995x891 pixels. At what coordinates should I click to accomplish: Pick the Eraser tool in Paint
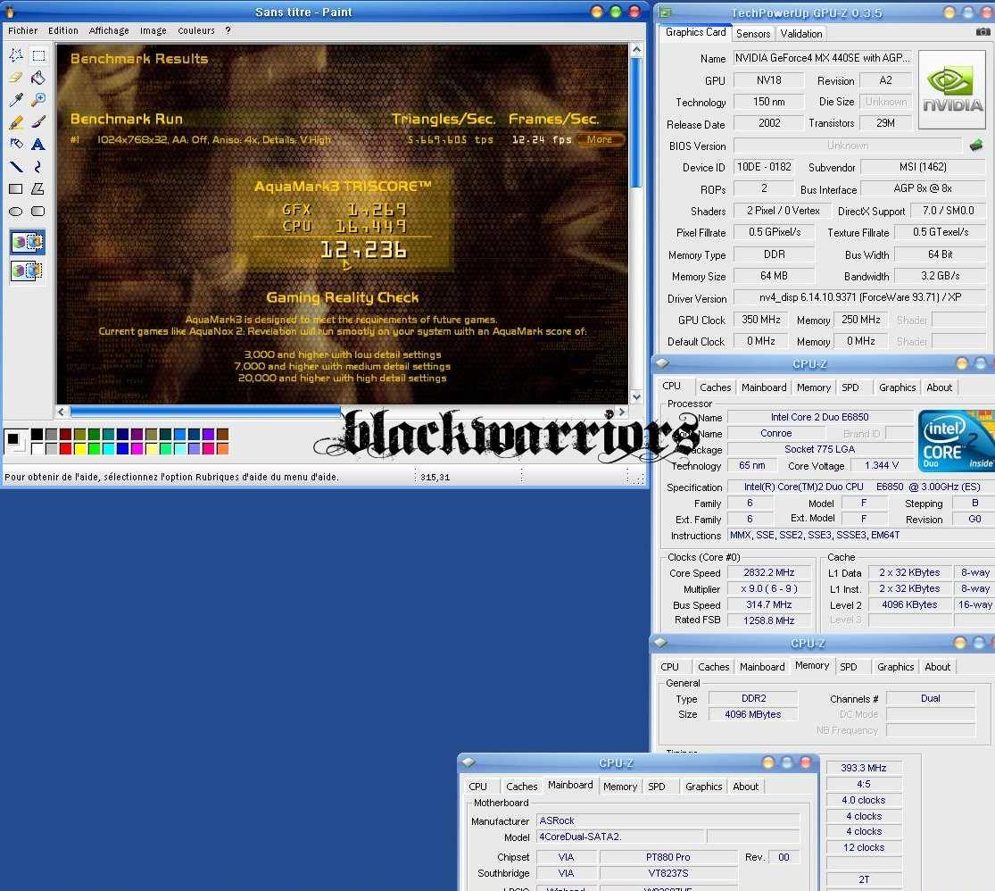click(x=16, y=78)
